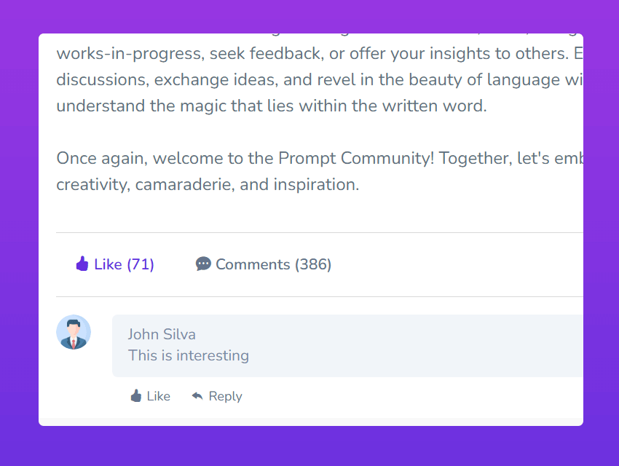This screenshot has height=466, width=619.
Task: Click the divider line above the Like button
Action: coord(319,233)
